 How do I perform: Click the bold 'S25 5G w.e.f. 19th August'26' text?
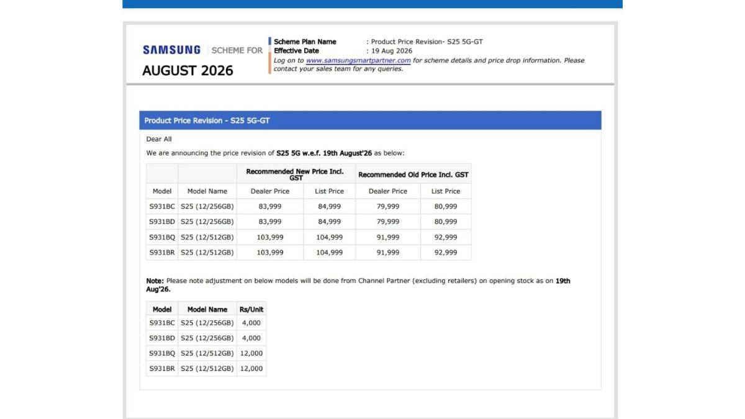coord(324,153)
